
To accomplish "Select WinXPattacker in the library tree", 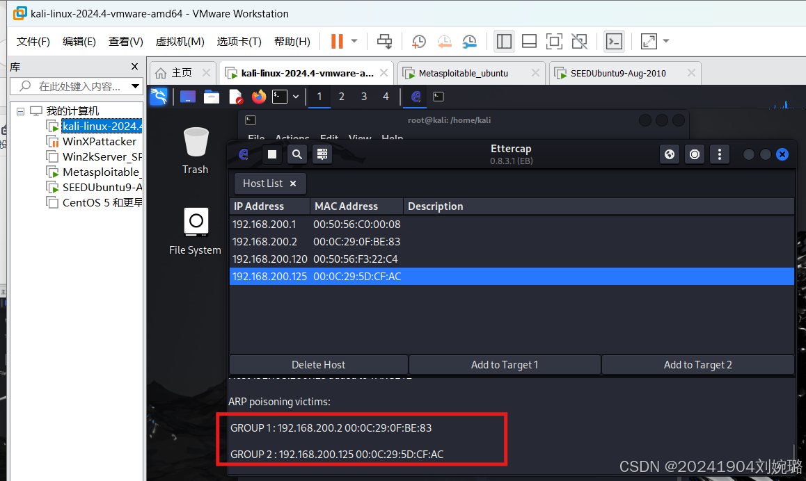I will (100, 141).
